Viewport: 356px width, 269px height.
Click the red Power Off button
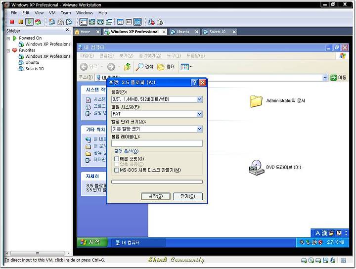coord(12,22)
